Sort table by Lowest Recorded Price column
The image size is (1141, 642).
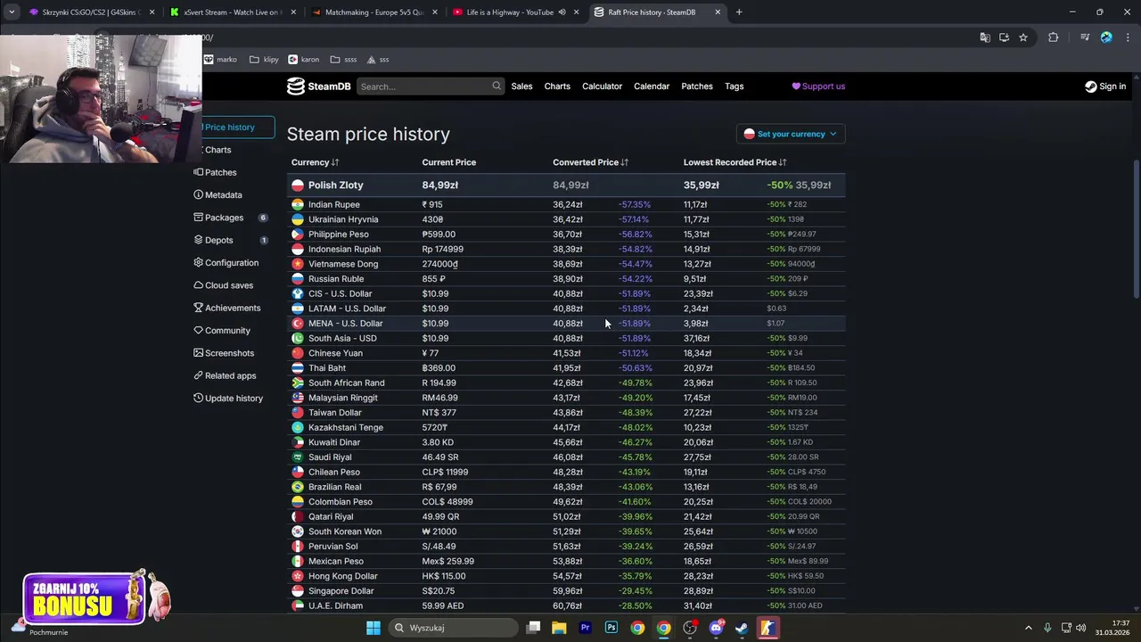735,162
